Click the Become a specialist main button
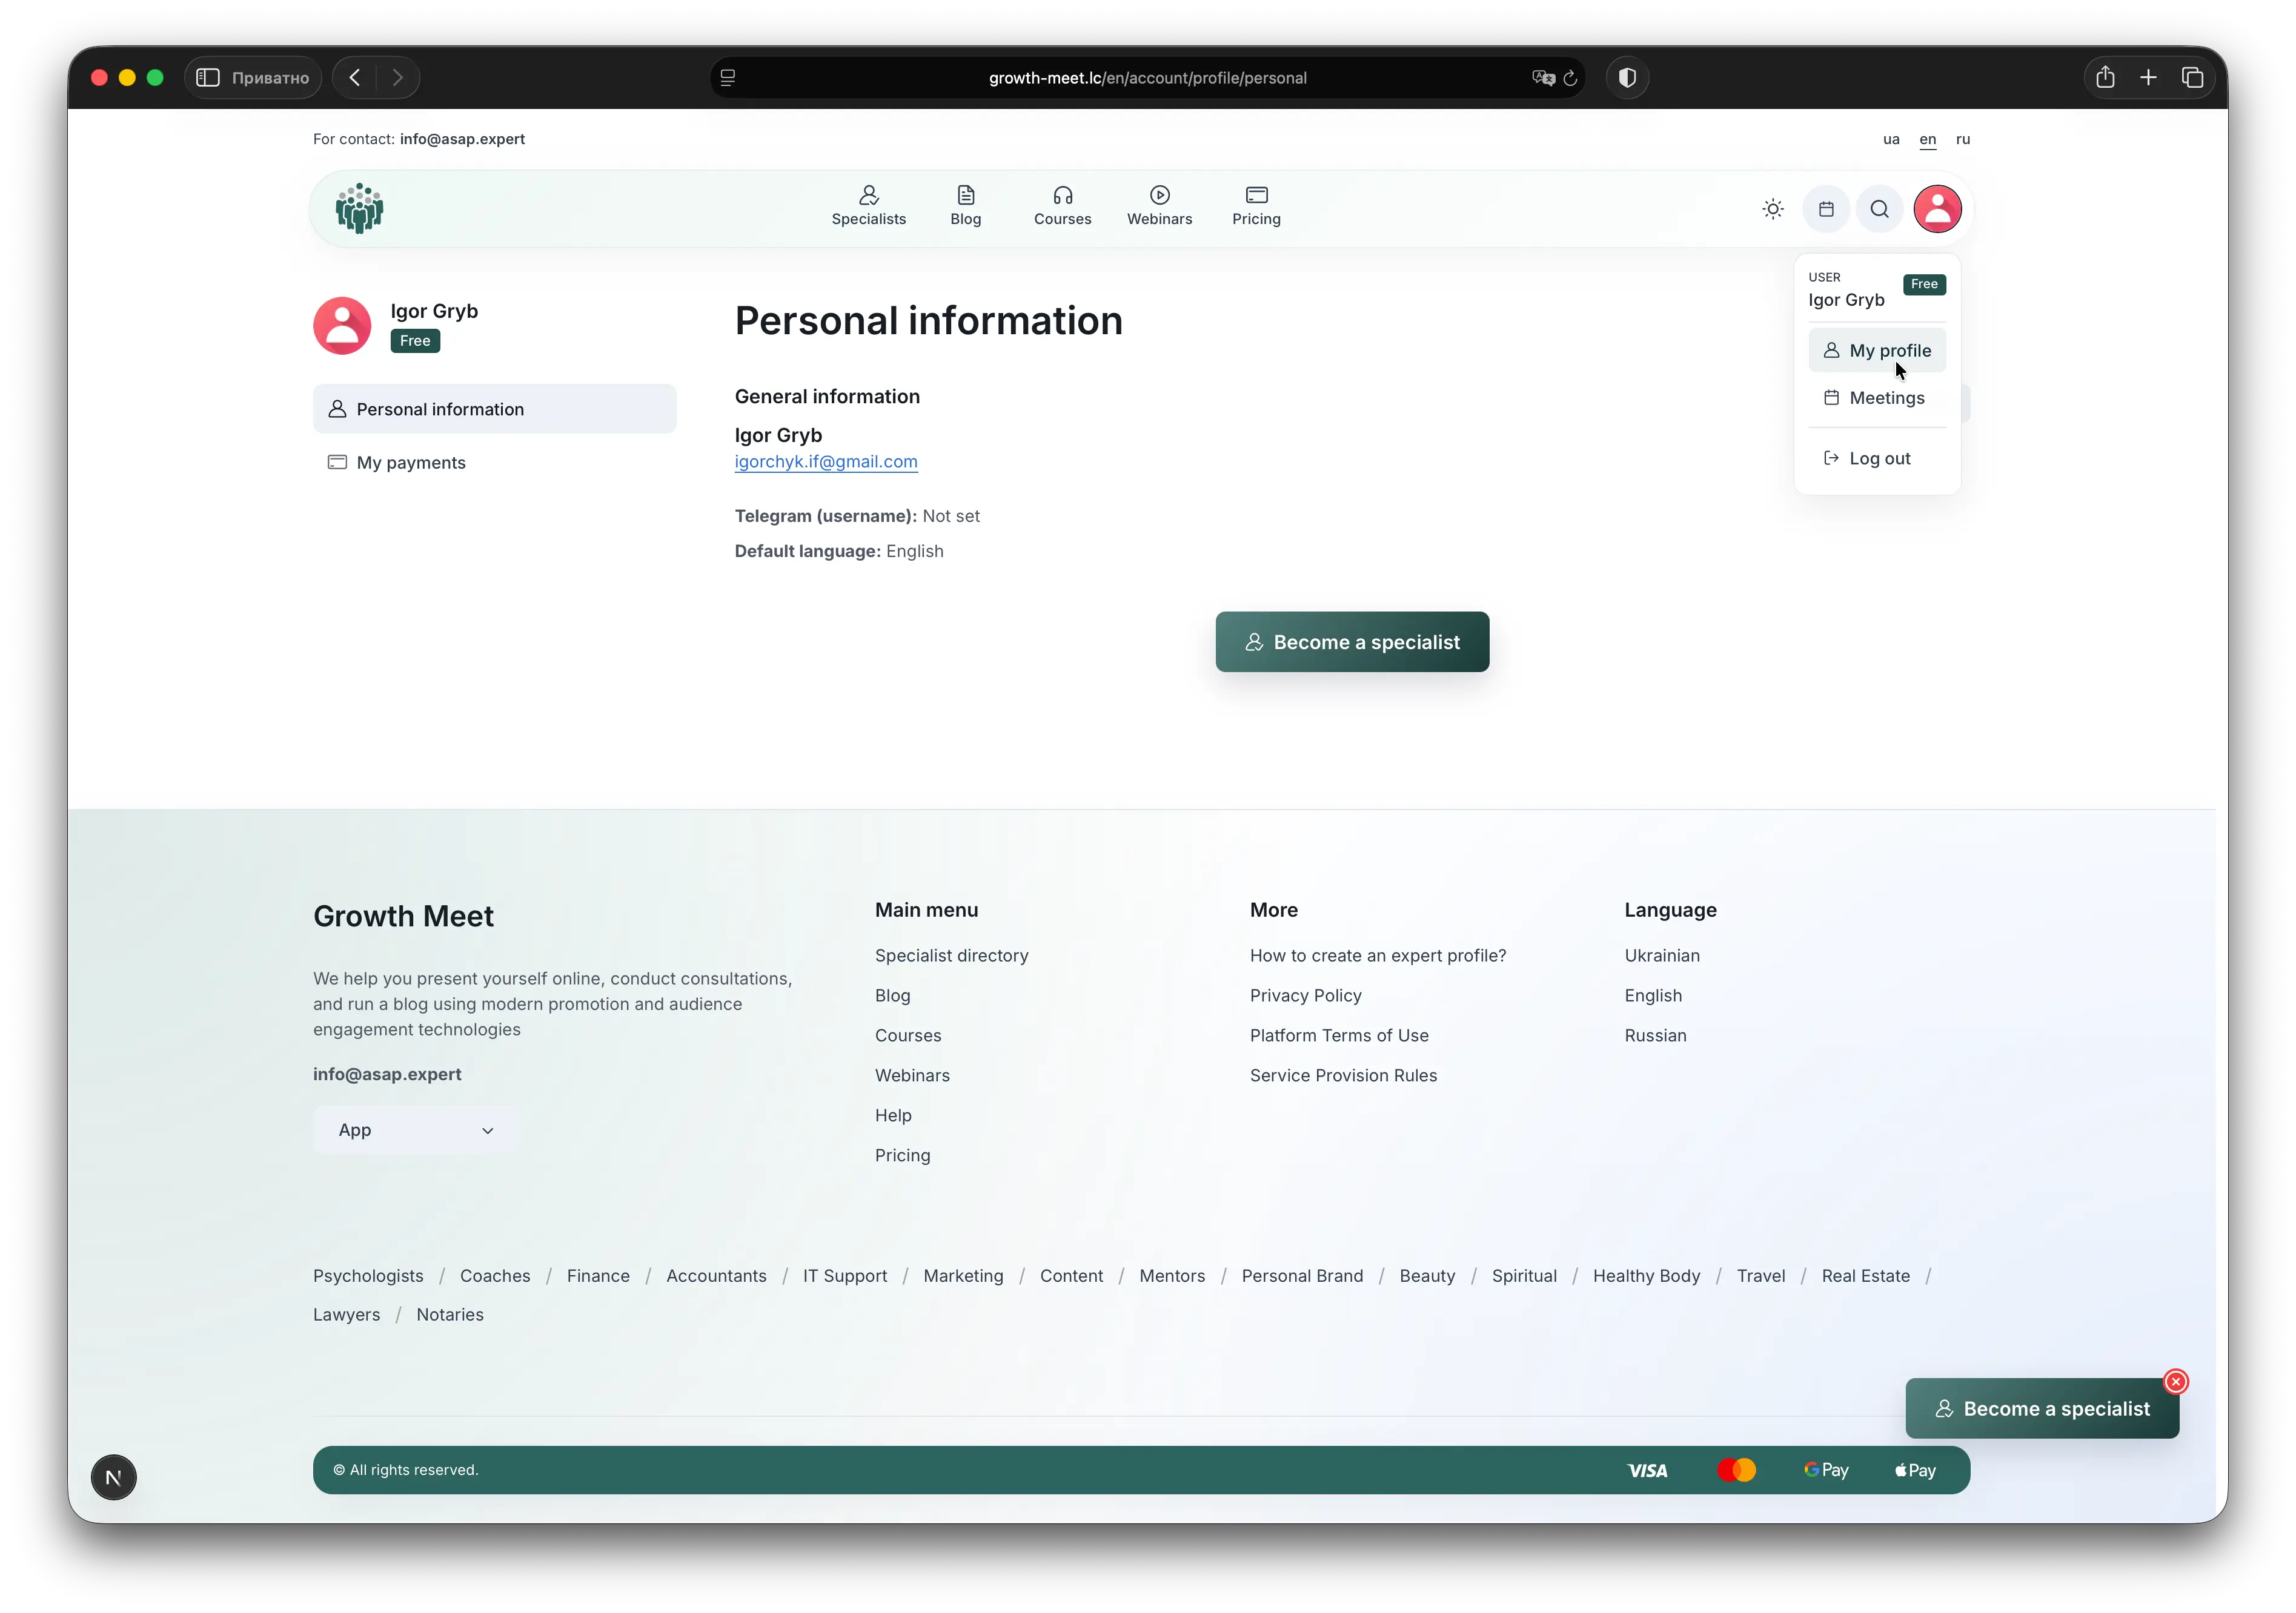The image size is (2296, 1613). tap(1352, 642)
